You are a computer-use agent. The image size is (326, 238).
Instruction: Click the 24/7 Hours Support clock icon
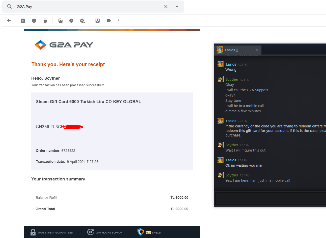coord(91,232)
